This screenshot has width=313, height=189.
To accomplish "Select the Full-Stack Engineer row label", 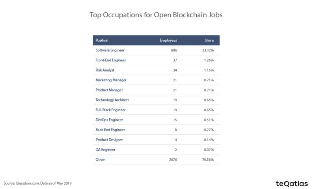I will click(111, 110).
